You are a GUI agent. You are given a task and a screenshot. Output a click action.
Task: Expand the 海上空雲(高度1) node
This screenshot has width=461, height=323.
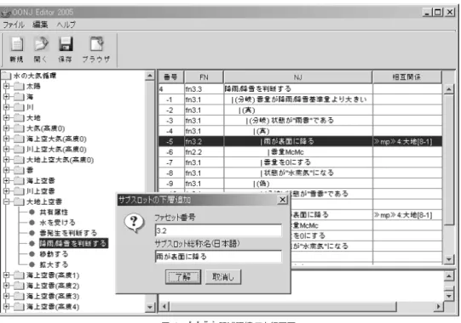click(6, 275)
